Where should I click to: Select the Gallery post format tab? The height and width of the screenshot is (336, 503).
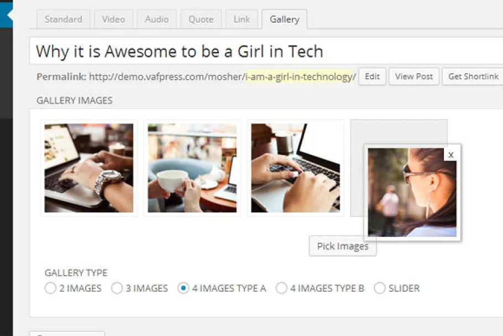click(x=284, y=19)
